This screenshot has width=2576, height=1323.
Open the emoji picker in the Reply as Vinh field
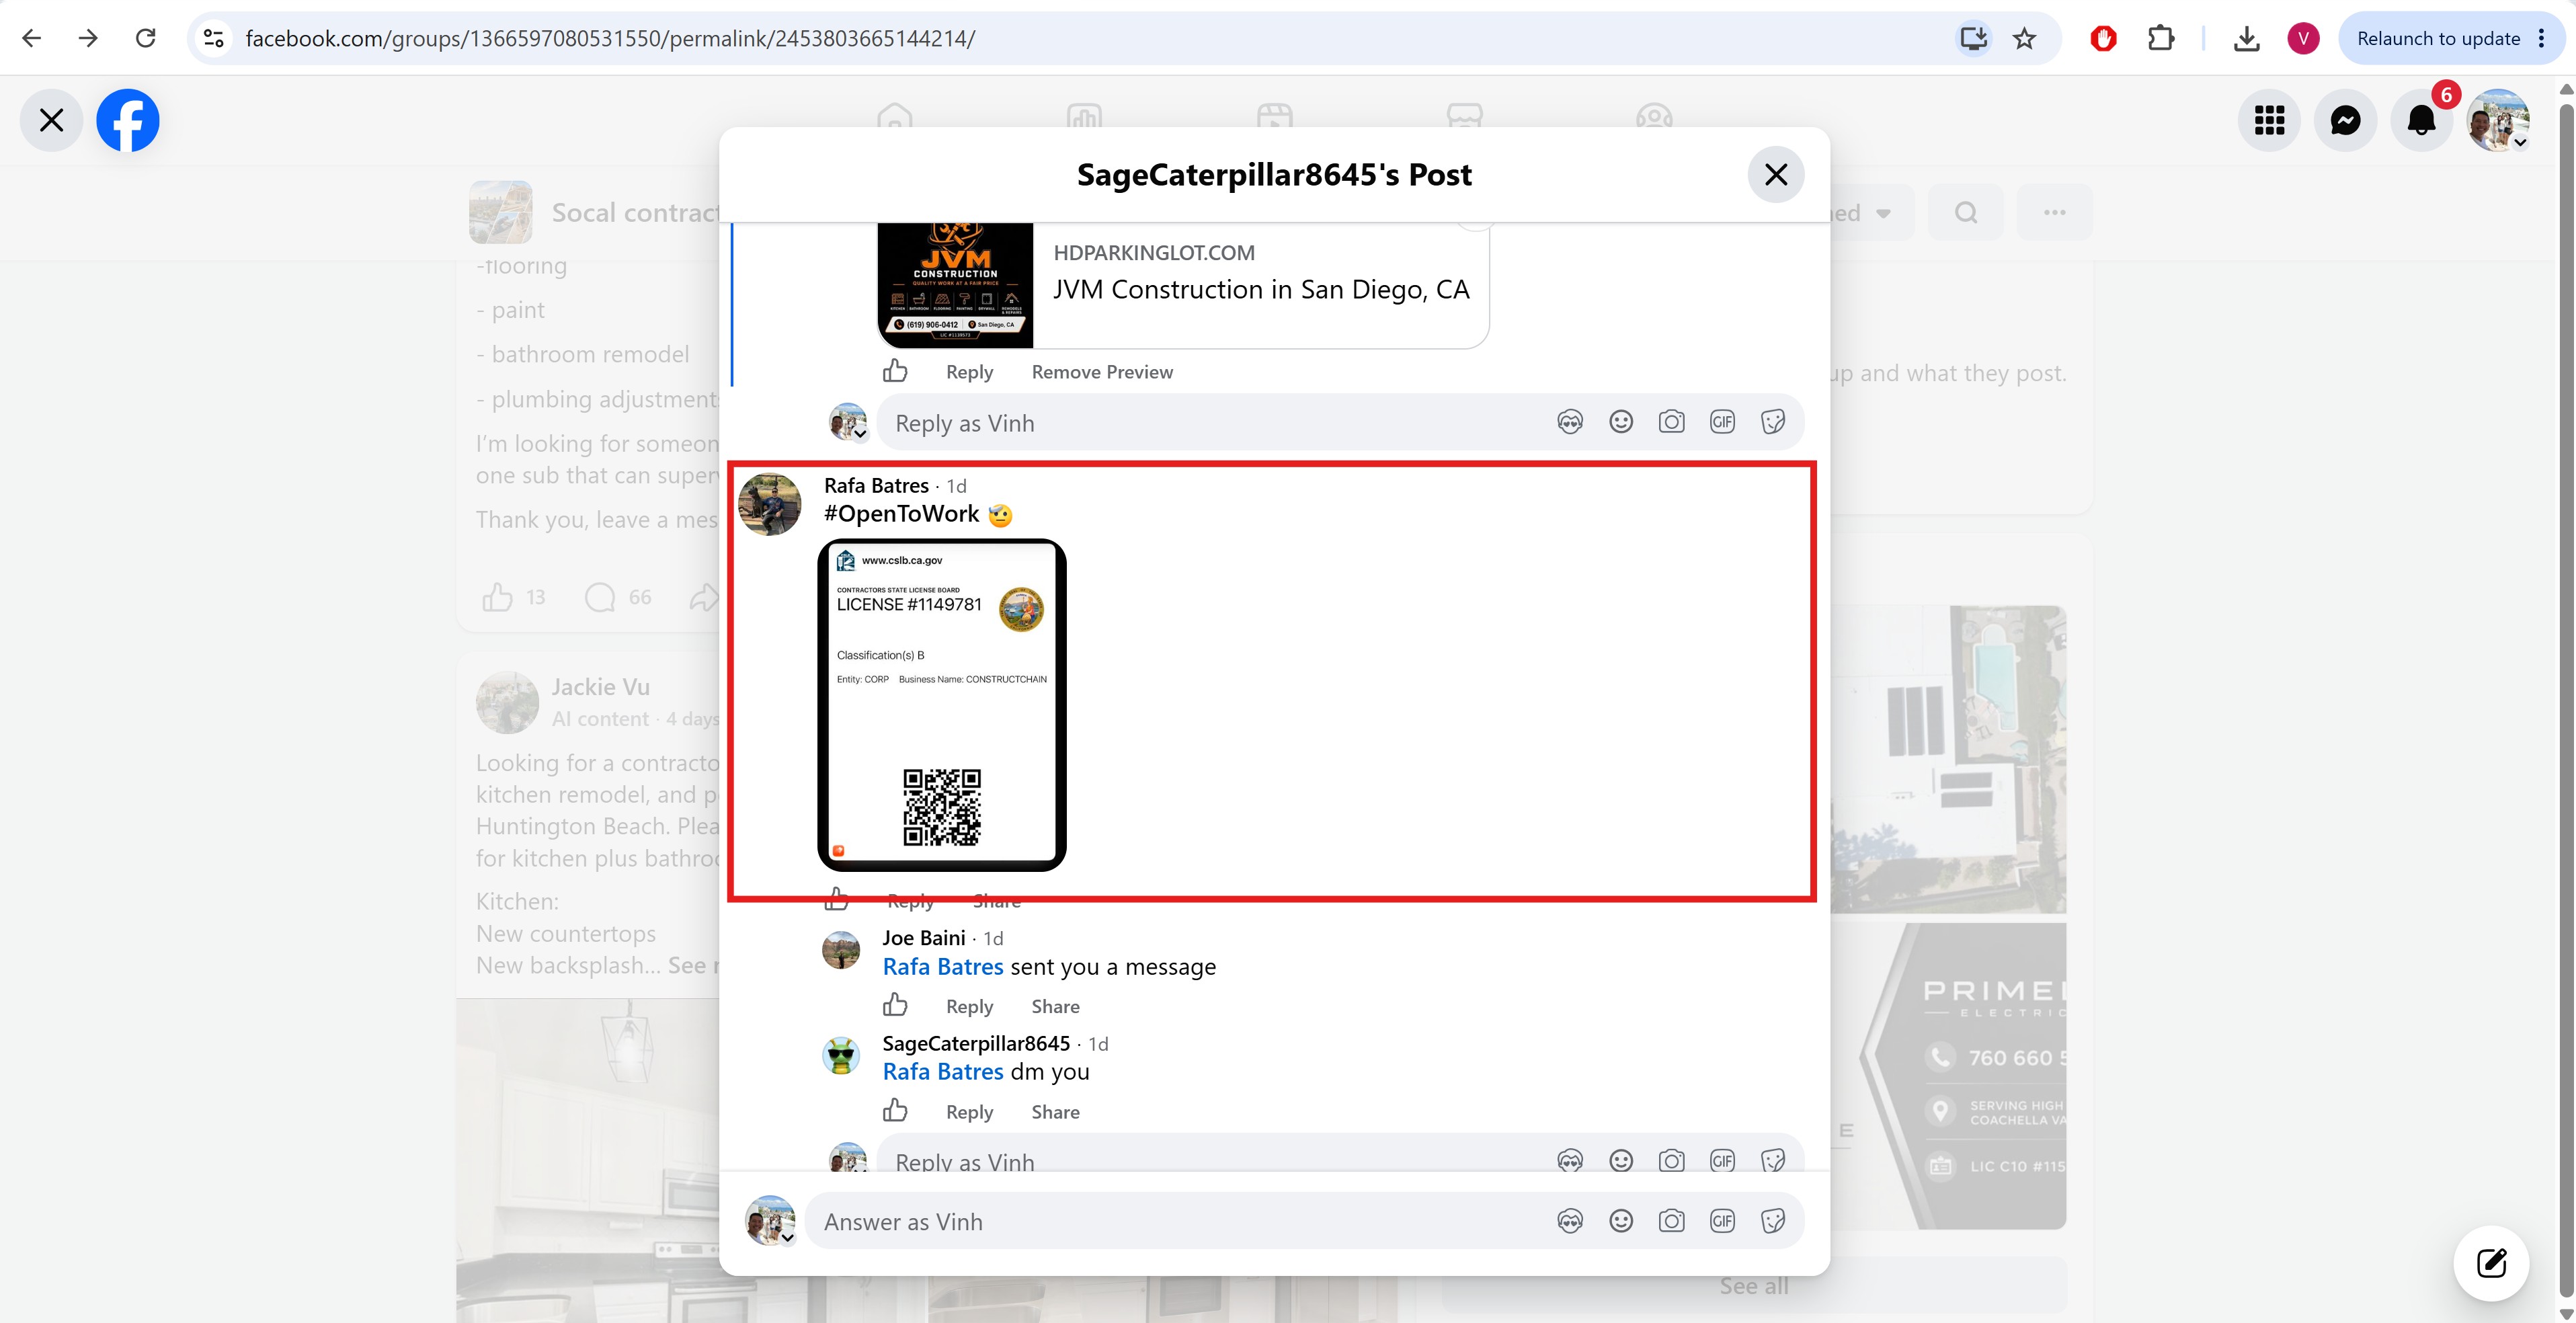pyautogui.click(x=1621, y=422)
